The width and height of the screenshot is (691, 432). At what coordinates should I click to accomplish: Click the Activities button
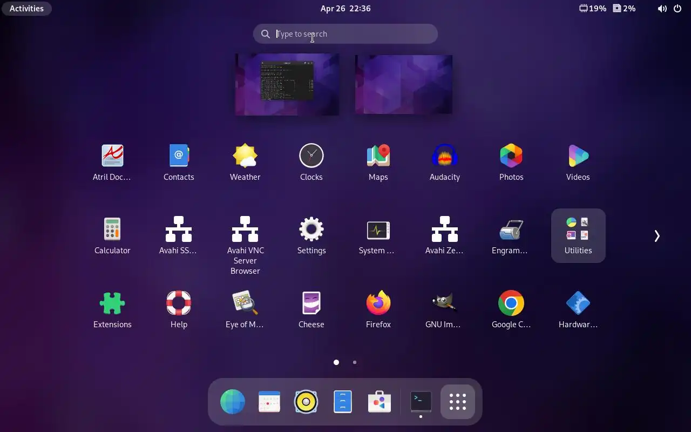click(x=26, y=9)
